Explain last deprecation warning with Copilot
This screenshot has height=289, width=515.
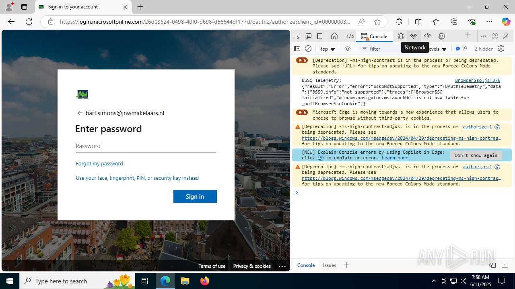point(497,167)
